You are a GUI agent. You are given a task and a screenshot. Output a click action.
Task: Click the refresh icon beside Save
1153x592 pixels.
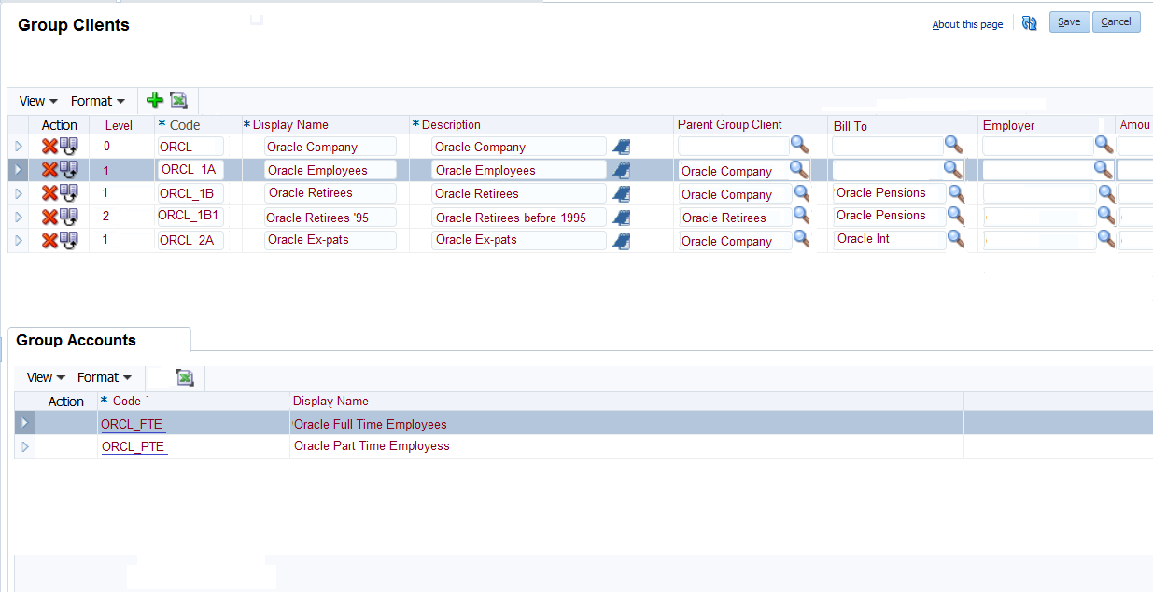[1030, 23]
